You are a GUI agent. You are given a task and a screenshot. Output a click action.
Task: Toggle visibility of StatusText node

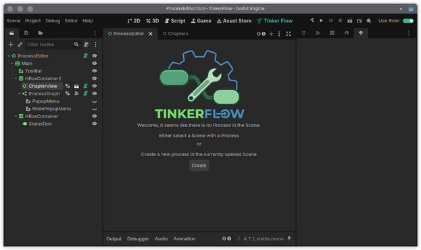click(x=95, y=124)
